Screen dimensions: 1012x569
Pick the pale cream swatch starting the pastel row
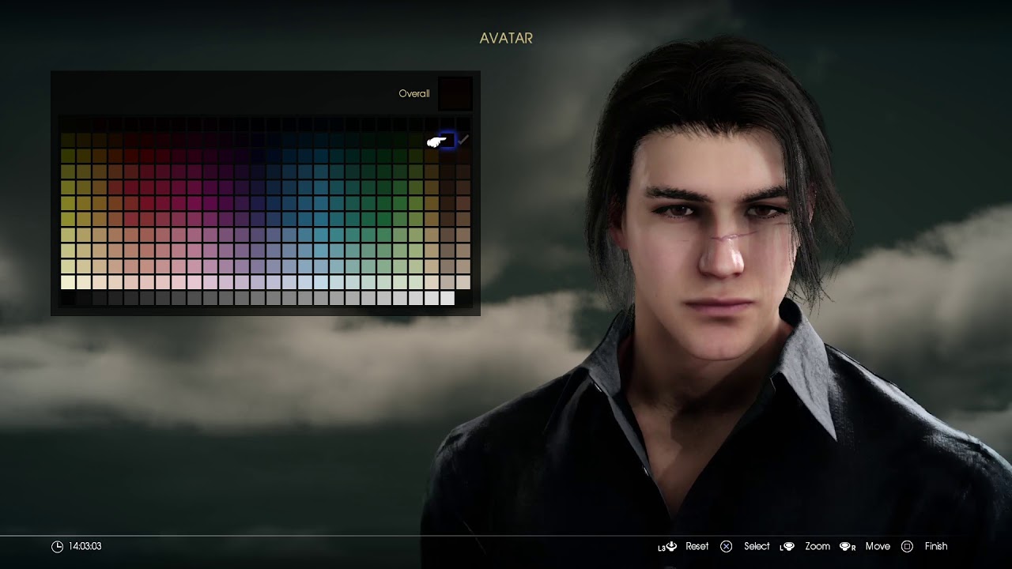(68, 282)
